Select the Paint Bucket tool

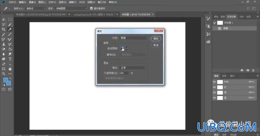click(x=10, y=49)
